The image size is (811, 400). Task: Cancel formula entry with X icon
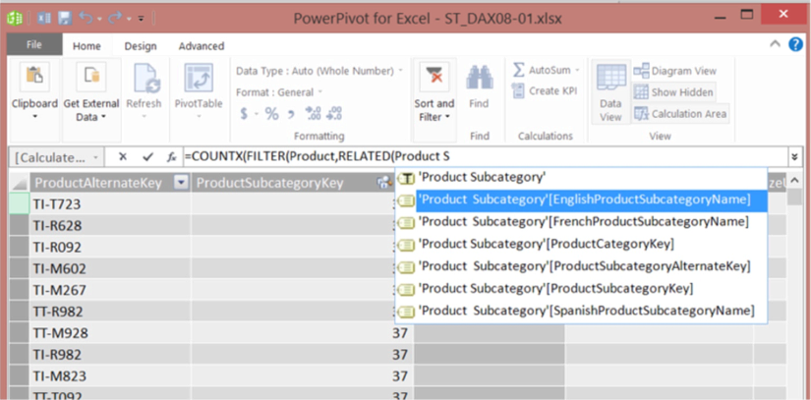[123, 156]
